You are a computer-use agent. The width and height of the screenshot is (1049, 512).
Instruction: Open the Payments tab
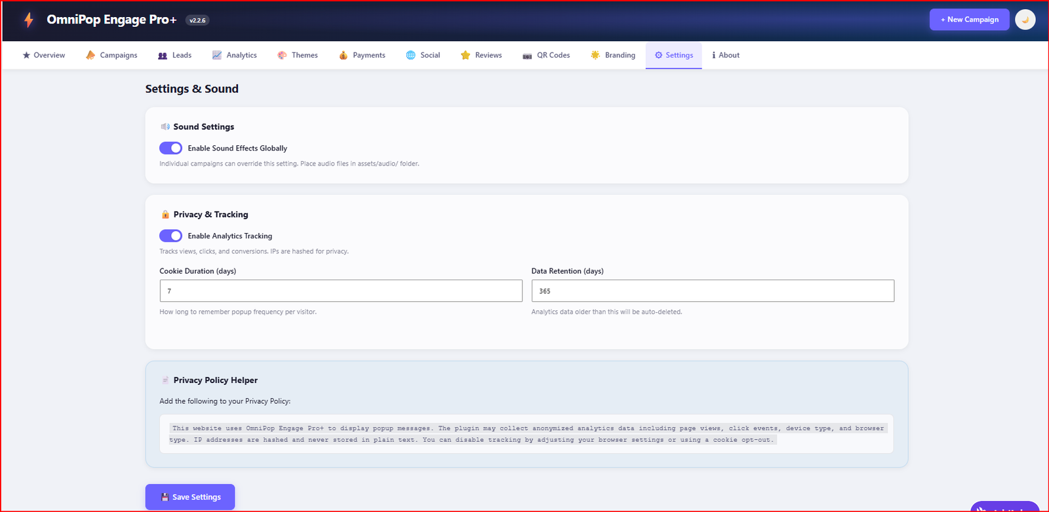pyautogui.click(x=362, y=56)
